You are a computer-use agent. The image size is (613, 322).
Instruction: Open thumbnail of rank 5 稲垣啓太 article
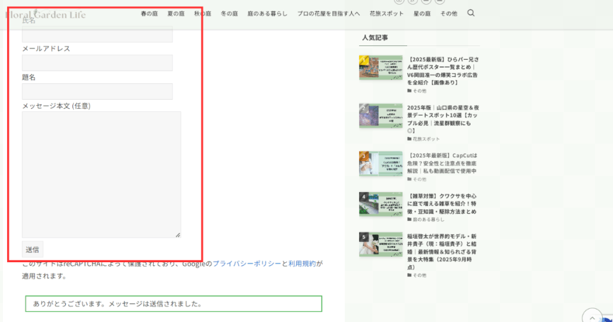point(381,244)
